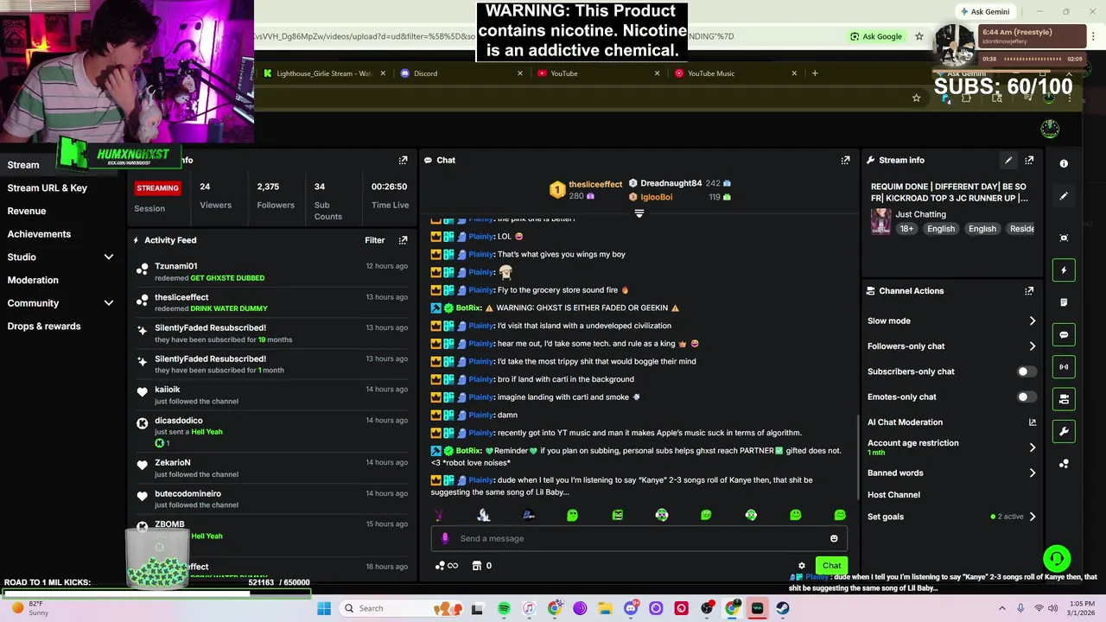Show hidden system tray icons

pos(1002,608)
